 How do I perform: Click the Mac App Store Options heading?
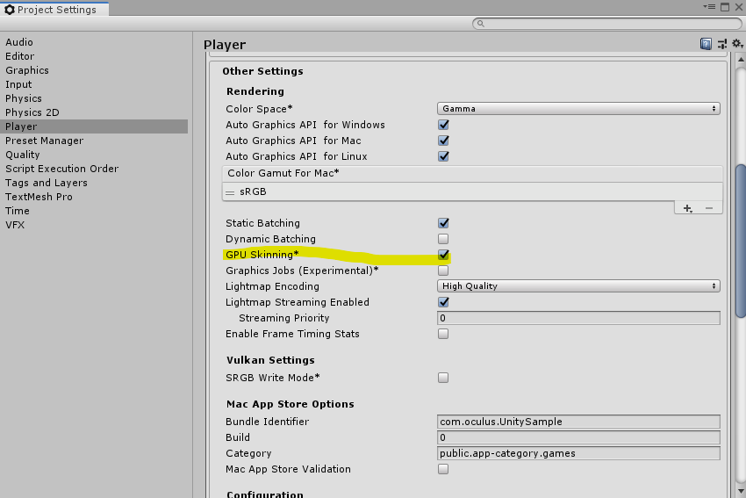click(291, 404)
